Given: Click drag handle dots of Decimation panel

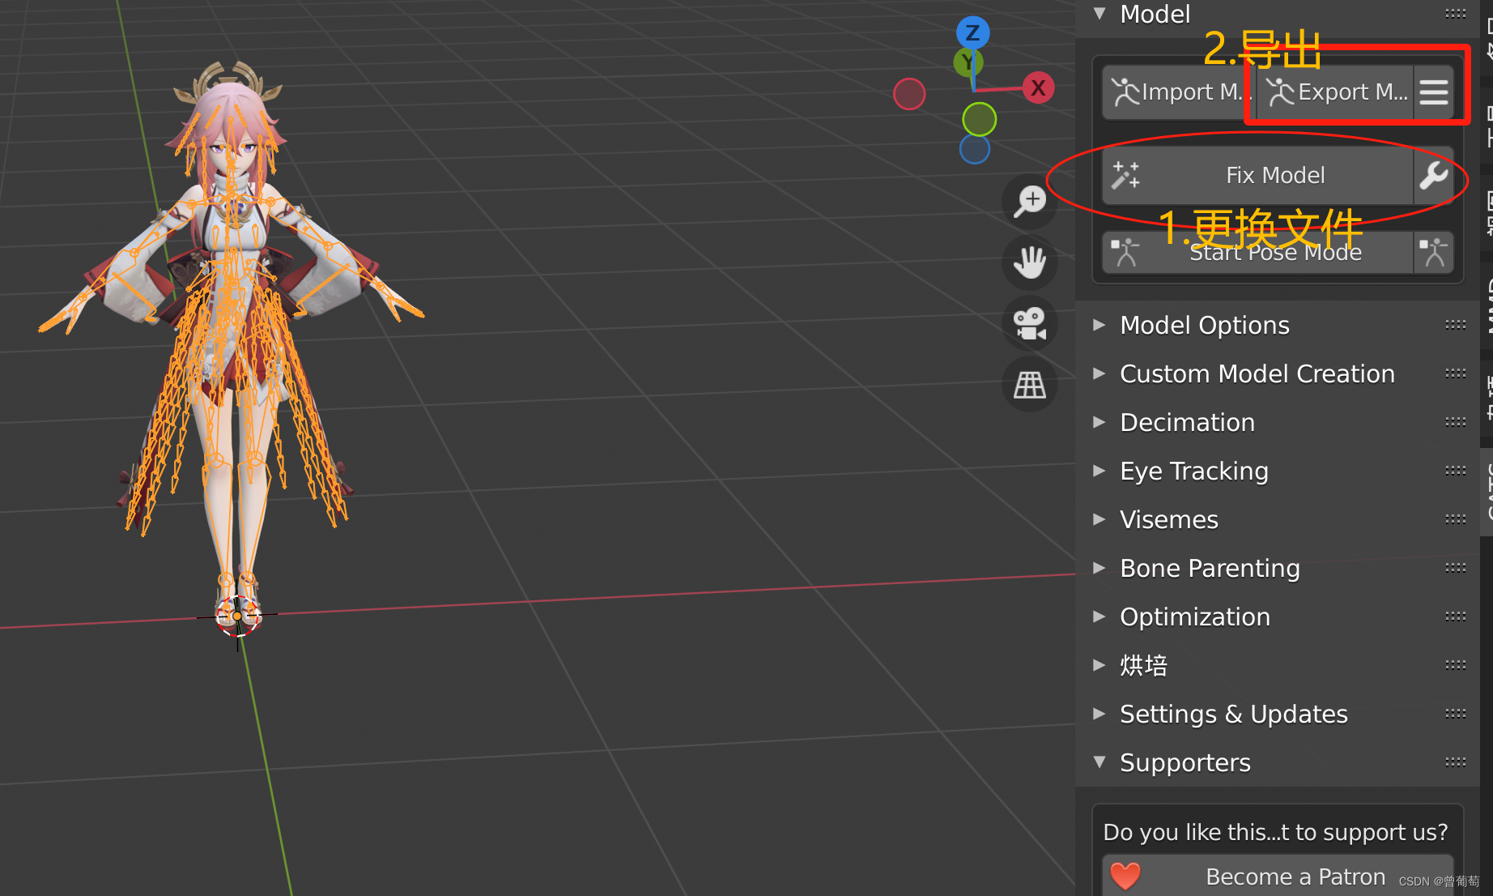Looking at the screenshot, I should (1456, 422).
